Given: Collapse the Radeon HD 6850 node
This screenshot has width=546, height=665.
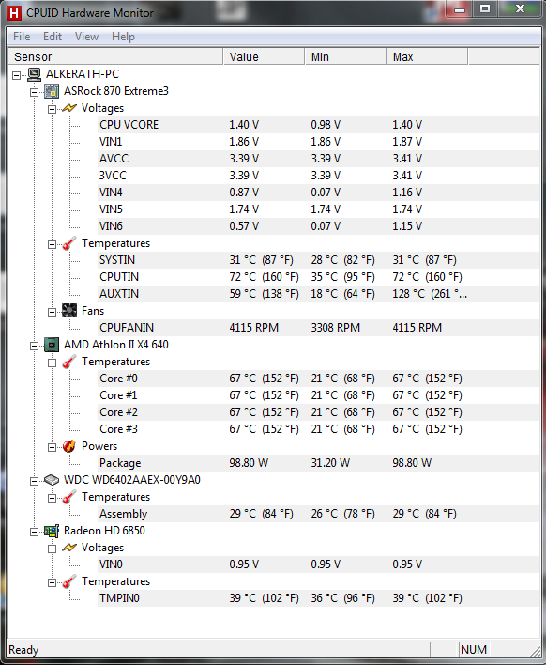Looking at the screenshot, I should [x=35, y=532].
